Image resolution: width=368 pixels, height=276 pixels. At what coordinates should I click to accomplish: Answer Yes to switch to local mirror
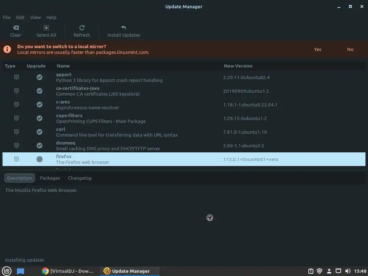click(x=318, y=49)
